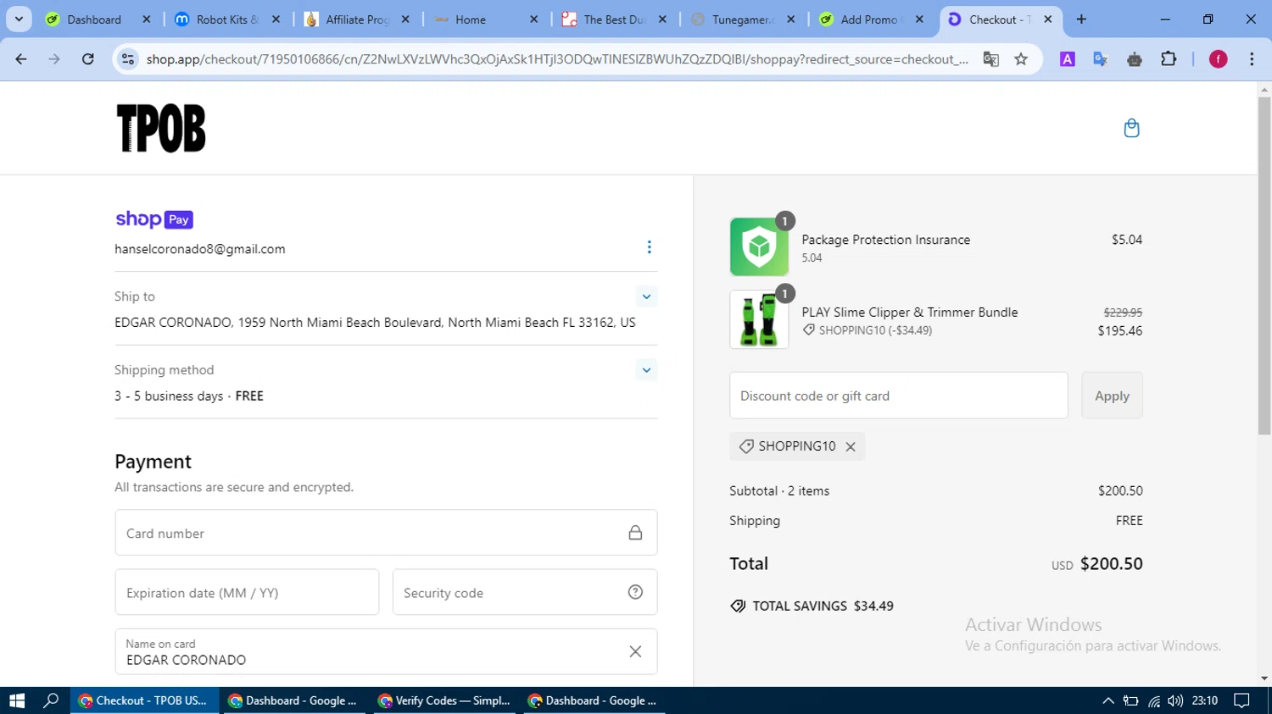Open Verify Codes taskbar window
The height and width of the screenshot is (714, 1272).
pyautogui.click(x=444, y=700)
